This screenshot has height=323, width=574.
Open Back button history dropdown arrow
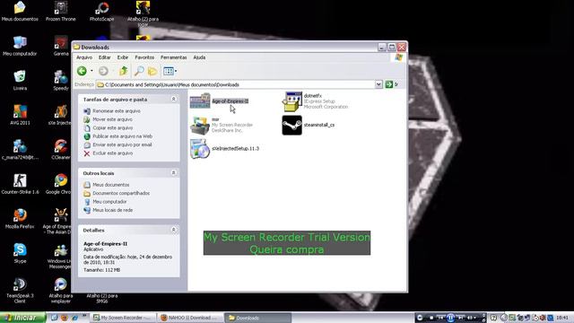pyautogui.click(x=91, y=71)
